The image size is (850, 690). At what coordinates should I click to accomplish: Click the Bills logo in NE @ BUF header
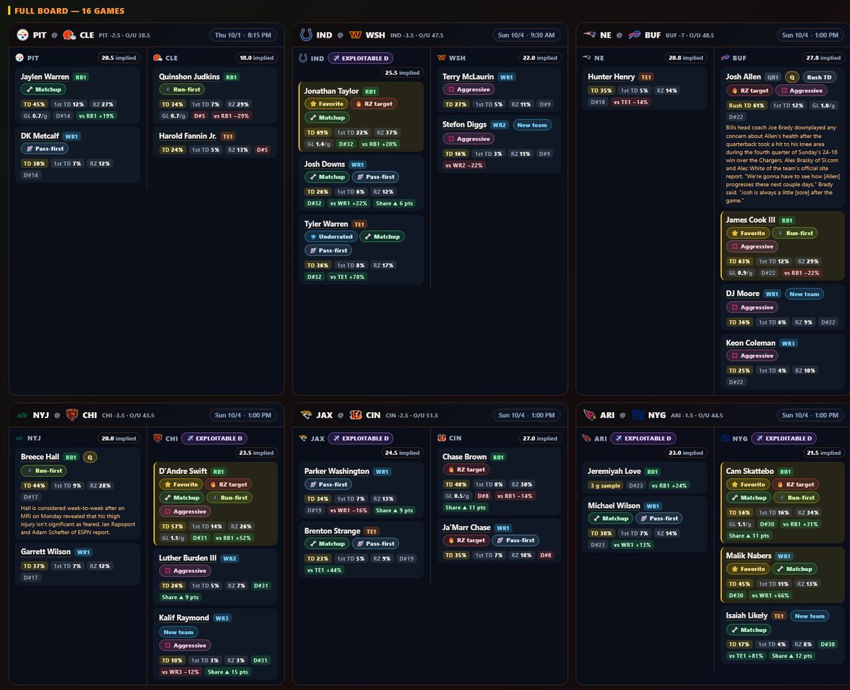635,35
